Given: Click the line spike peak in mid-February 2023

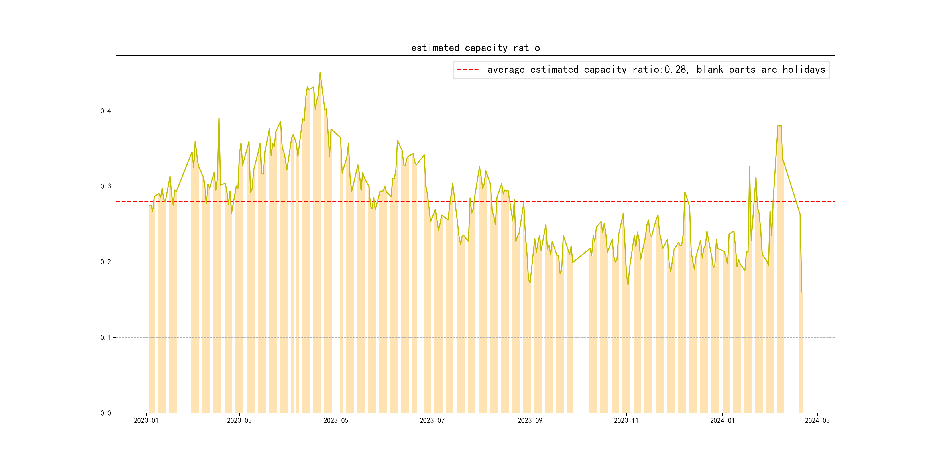Looking at the screenshot, I should (x=219, y=119).
